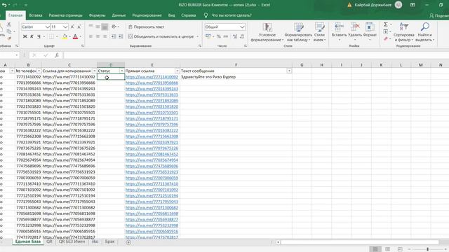This screenshot has height=252, width=449.
Task: Open the Формулы ribbon tab
Action: [97, 15]
